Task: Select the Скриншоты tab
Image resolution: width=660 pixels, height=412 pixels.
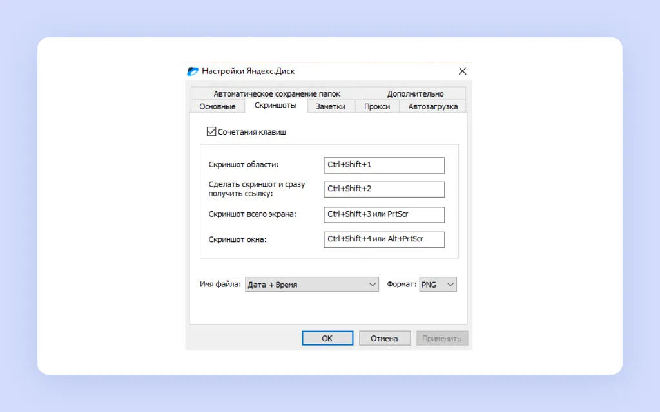Action: 275,105
